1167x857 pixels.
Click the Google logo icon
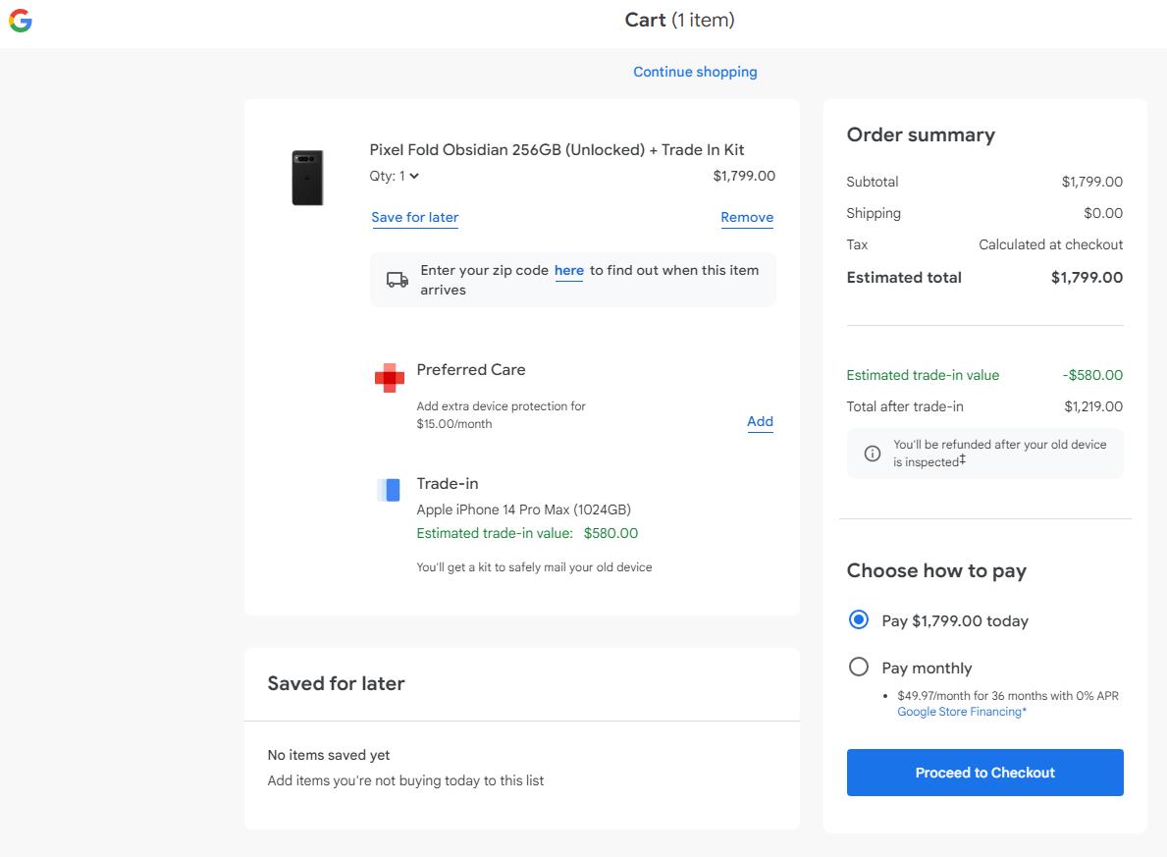(21, 21)
